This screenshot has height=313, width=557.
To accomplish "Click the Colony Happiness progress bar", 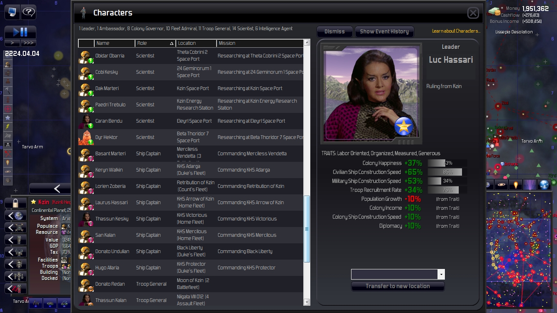I will click(447, 163).
